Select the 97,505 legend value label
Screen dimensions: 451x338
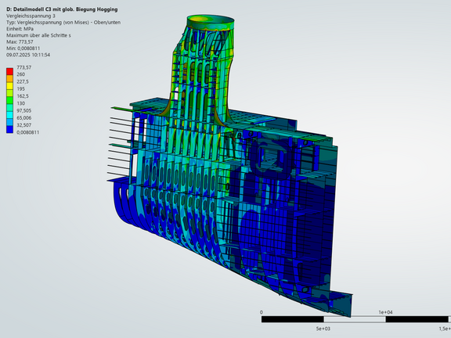(23, 110)
